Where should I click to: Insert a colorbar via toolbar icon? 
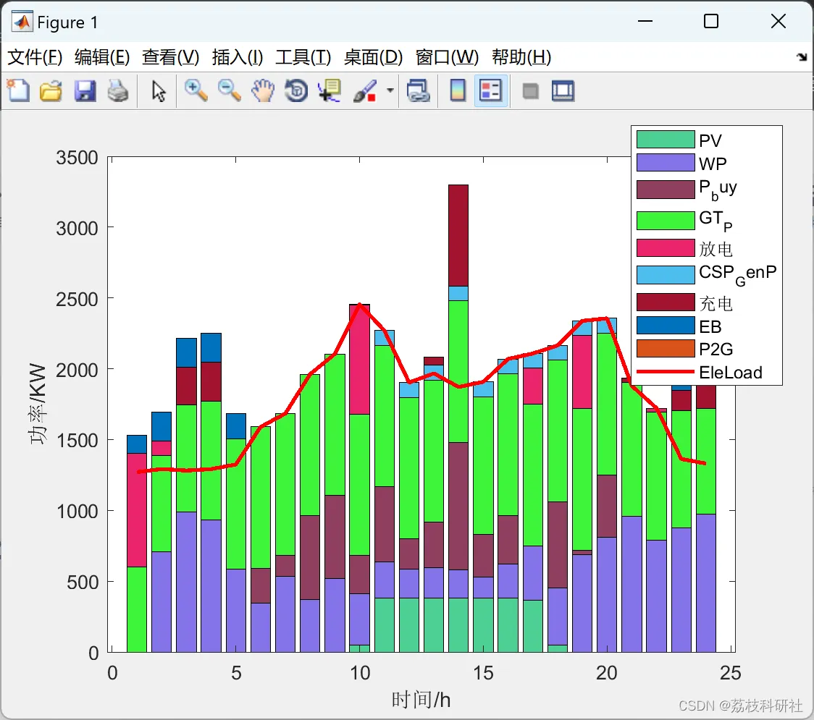coord(458,90)
